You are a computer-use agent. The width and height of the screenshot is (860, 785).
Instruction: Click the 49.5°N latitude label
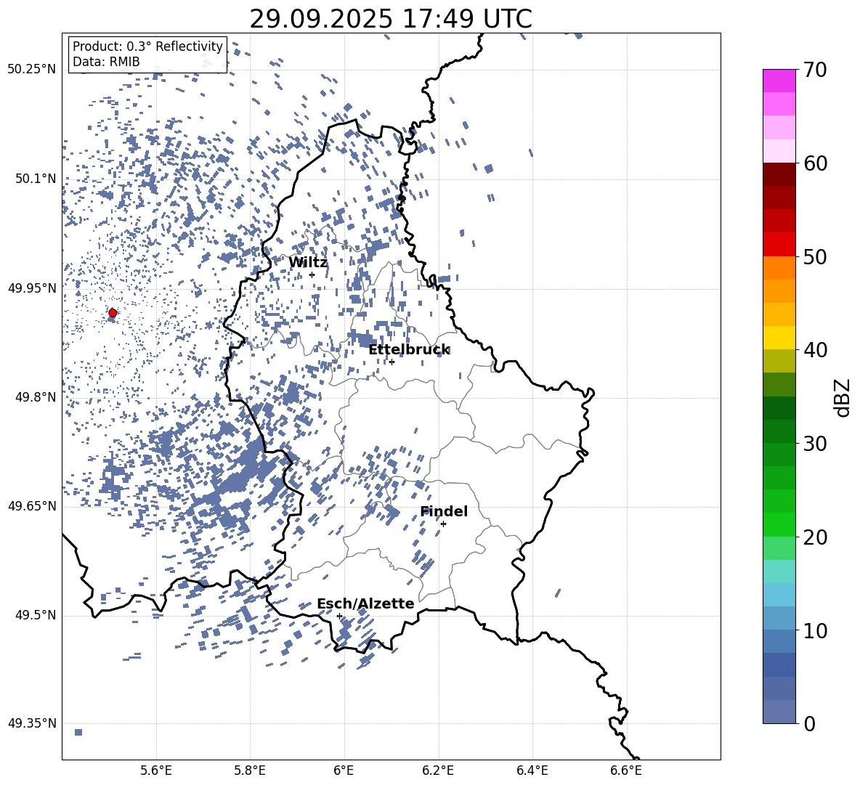36,615
